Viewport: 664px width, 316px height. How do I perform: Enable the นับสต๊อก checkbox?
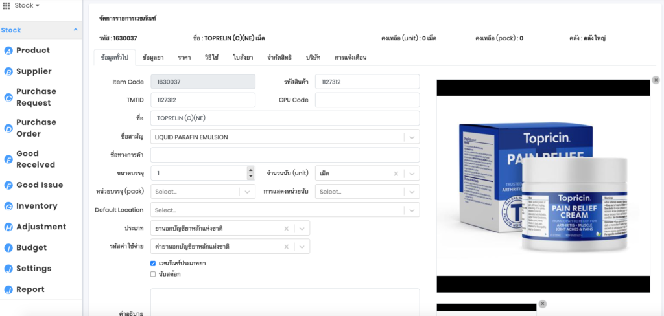click(x=153, y=274)
